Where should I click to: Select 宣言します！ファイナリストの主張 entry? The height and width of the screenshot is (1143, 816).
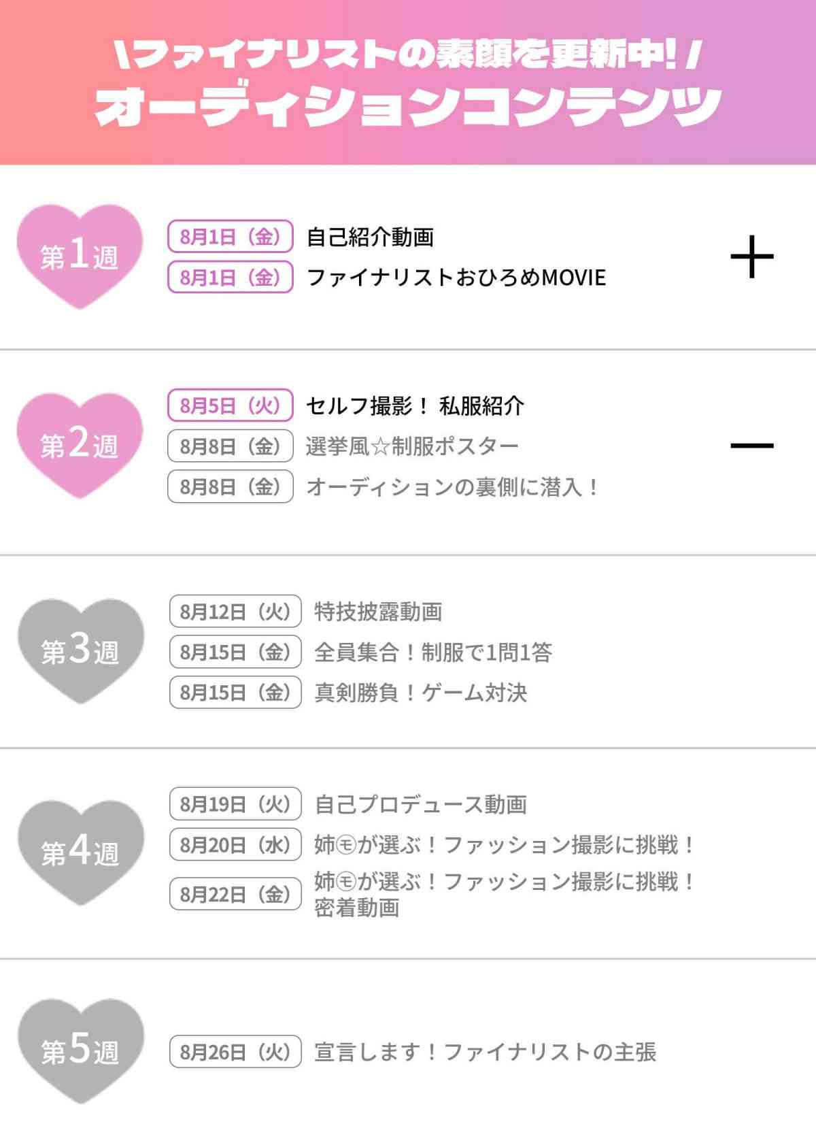(x=486, y=1052)
